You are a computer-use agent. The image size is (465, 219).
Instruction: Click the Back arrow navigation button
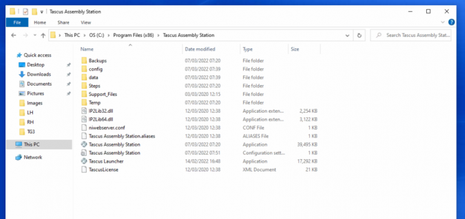tap(13, 35)
